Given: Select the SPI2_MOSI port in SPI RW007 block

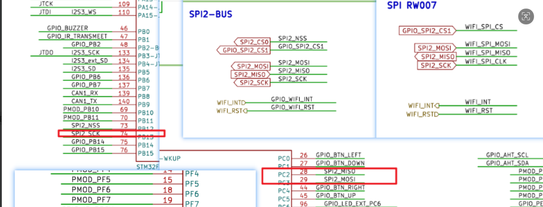Looking at the screenshot, I should click(x=434, y=48).
